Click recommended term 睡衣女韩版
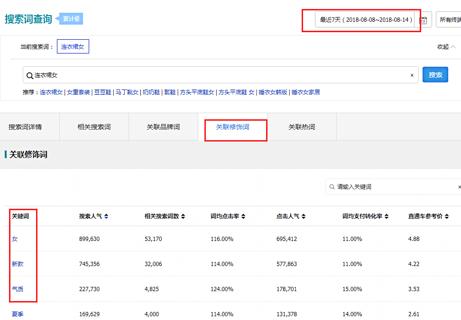The width and height of the screenshot is (461, 320). [273, 92]
